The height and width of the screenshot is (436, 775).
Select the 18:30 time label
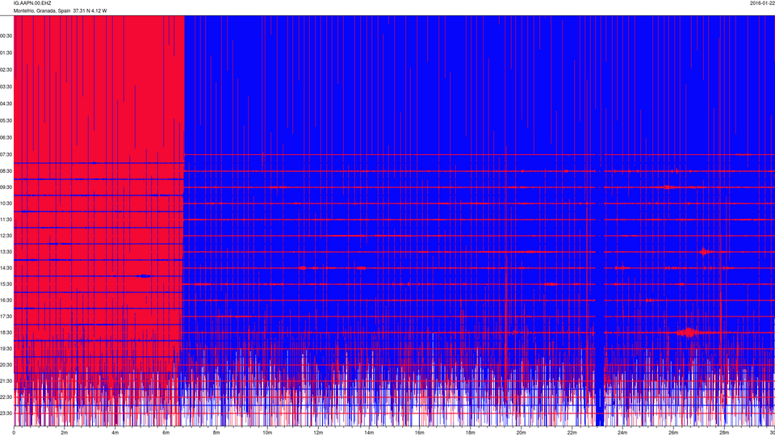tap(6, 333)
